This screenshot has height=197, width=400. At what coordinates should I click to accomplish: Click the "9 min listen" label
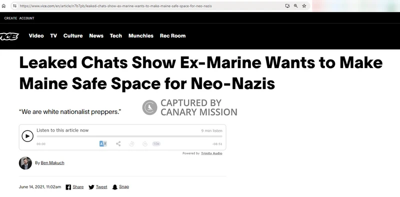[211, 130]
